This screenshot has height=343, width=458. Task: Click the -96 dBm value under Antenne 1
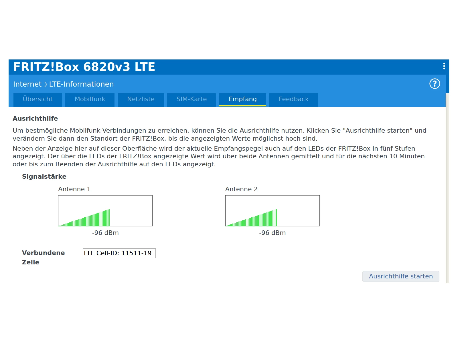click(105, 233)
